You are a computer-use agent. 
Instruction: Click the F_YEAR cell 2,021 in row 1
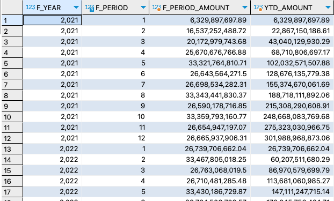[52, 20]
